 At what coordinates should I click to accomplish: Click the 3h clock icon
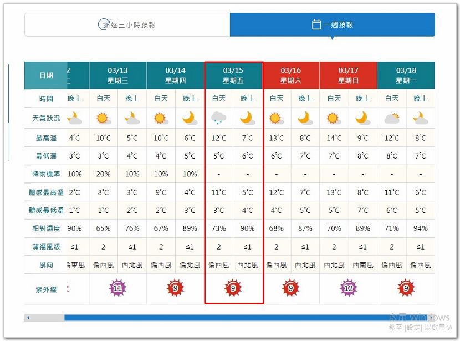[104, 24]
